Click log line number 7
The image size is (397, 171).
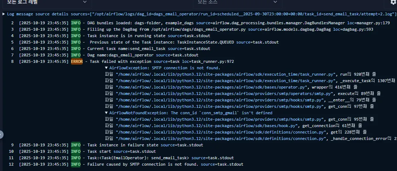pyautogui.click(x=13, y=55)
